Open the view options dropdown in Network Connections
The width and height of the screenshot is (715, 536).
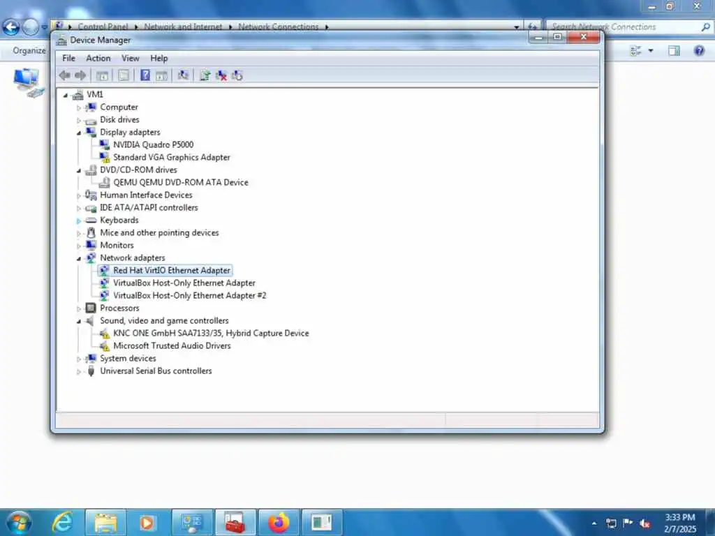point(651,50)
